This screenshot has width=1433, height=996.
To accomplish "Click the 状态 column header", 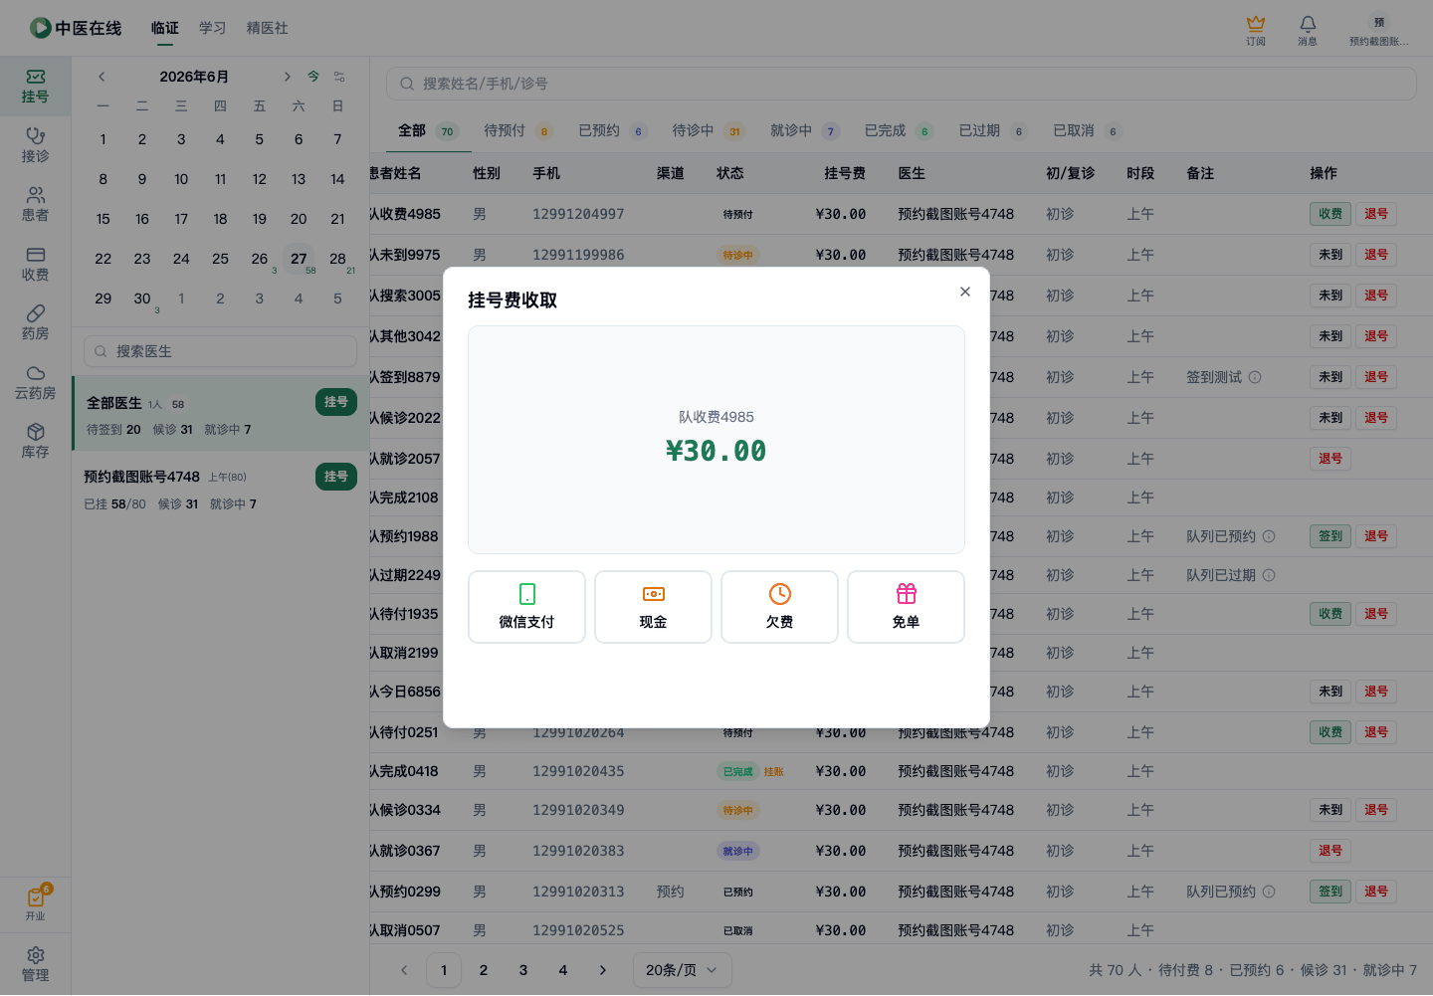I will pos(730,173).
